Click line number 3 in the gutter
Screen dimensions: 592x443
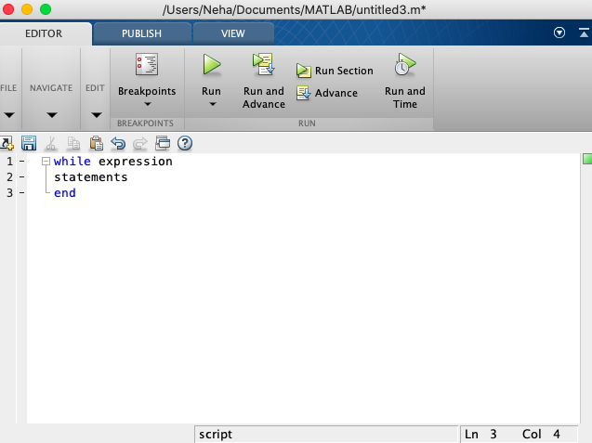9,193
